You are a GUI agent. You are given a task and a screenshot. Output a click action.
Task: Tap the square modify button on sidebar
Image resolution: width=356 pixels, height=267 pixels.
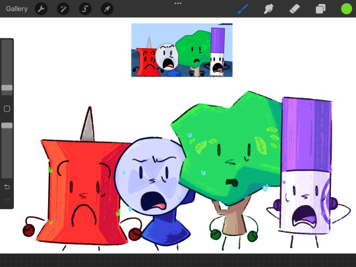coord(7,109)
